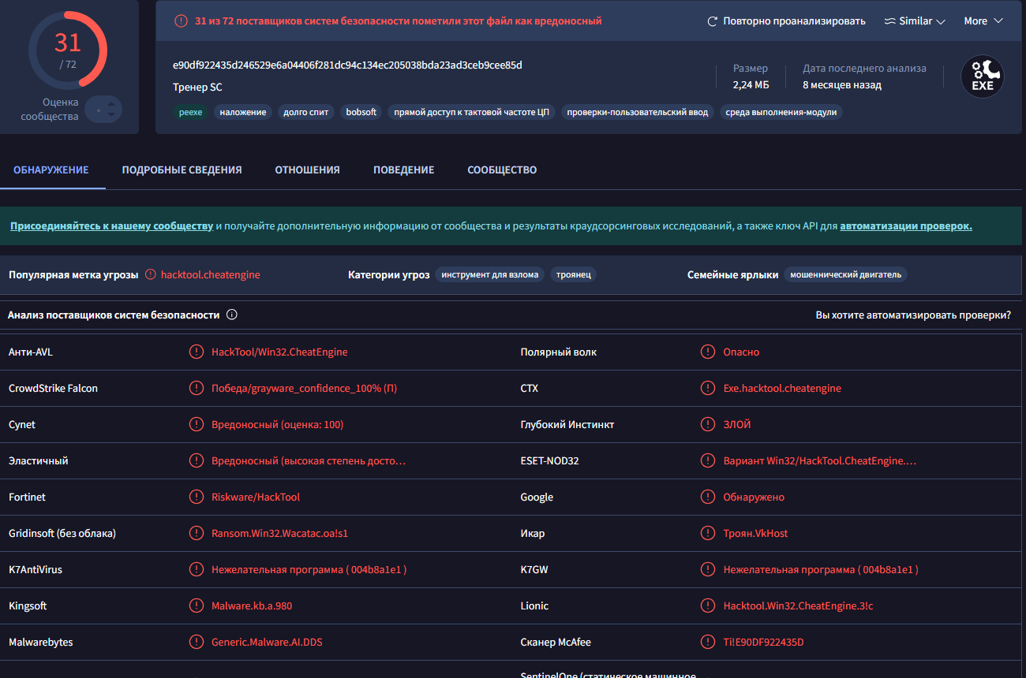Click the alert icon in the Lionic row

pos(708,605)
